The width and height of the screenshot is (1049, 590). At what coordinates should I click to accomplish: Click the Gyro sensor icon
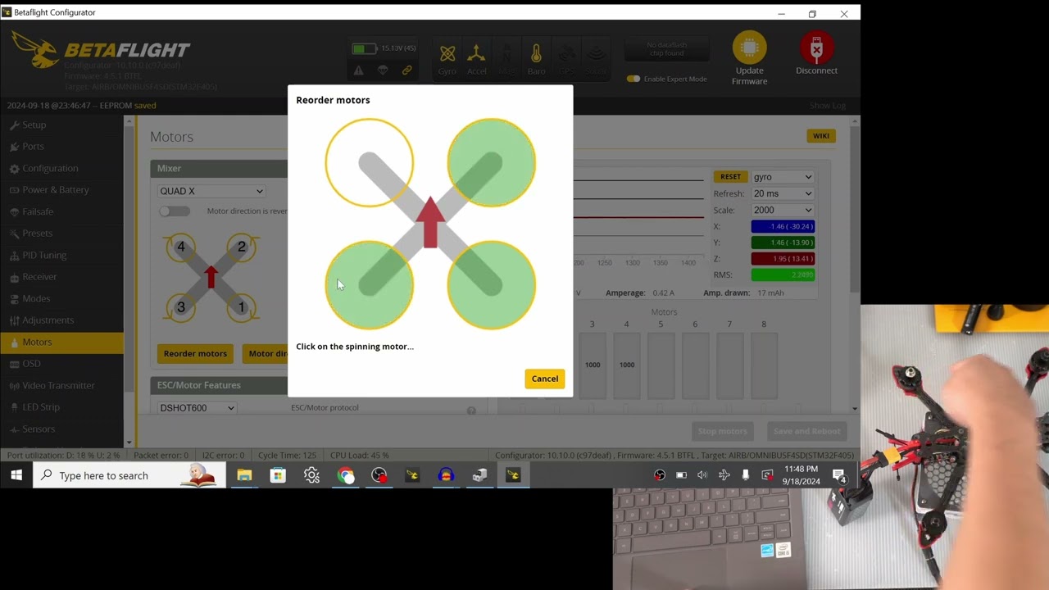pyautogui.click(x=447, y=59)
